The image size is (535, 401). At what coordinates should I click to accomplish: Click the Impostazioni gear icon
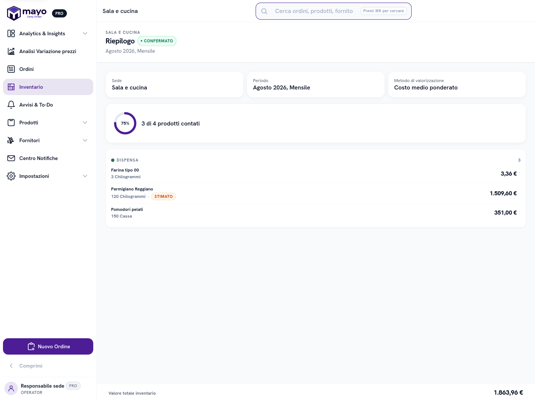tap(11, 176)
